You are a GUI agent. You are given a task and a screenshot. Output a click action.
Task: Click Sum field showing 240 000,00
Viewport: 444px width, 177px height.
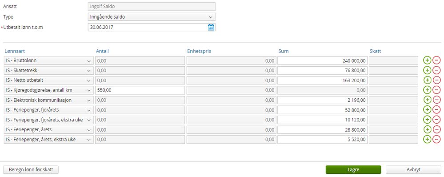pyautogui.click(x=322, y=60)
